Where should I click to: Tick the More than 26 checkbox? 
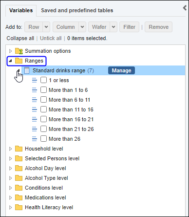tap(43, 139)
